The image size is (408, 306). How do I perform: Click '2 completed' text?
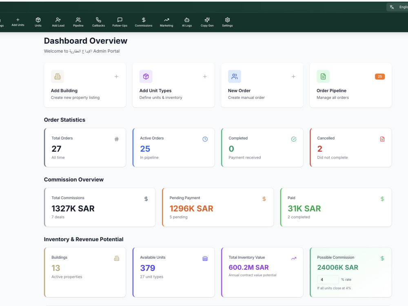coord(299,217)
